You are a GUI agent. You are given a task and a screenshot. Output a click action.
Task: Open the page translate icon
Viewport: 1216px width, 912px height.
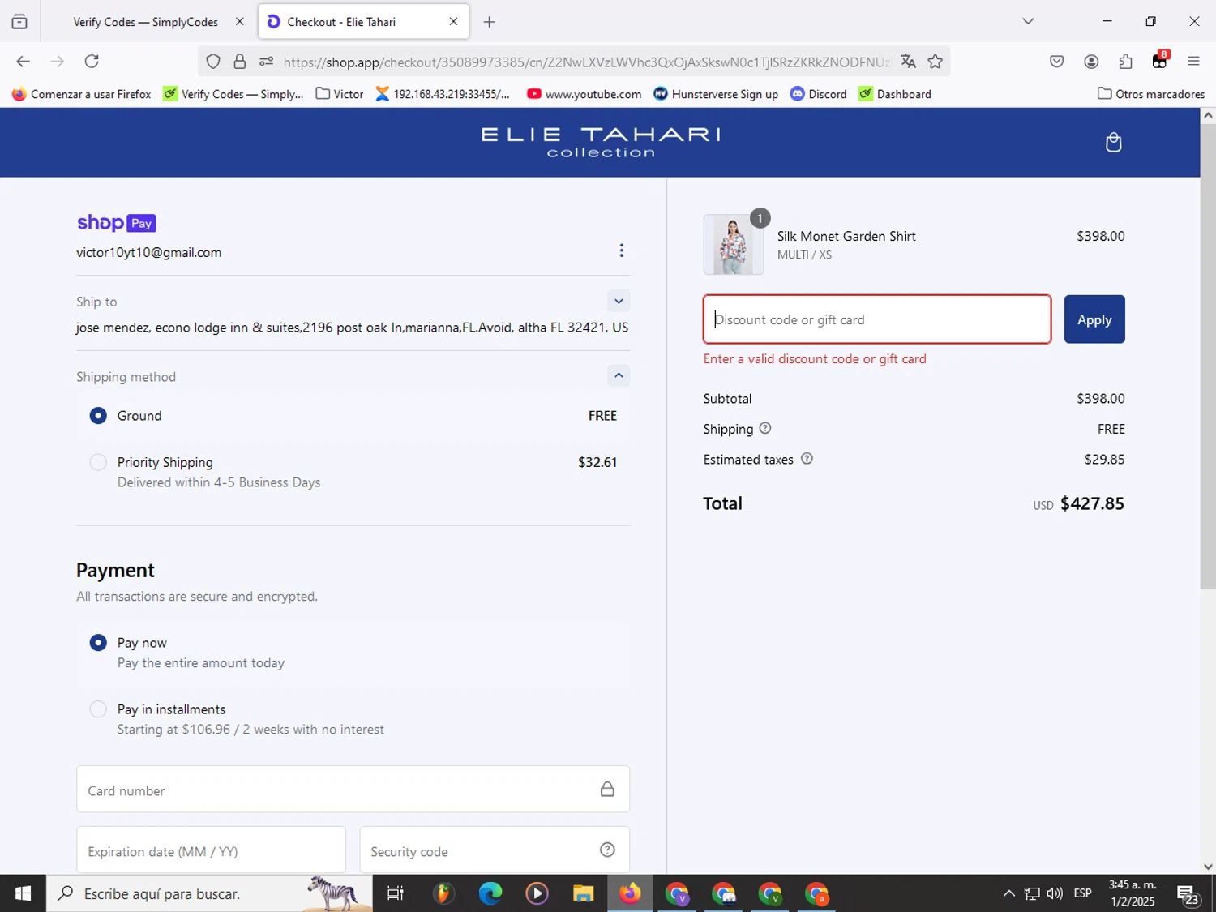(908, 62)
